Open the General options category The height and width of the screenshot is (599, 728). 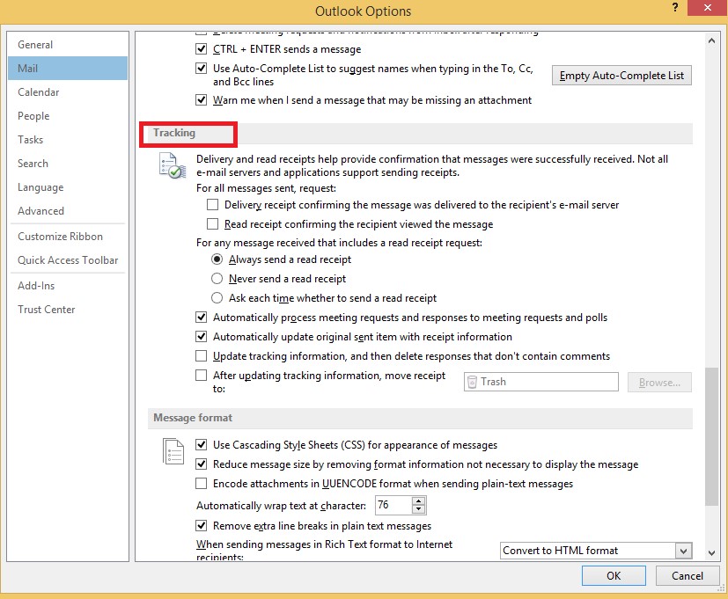pyautogui.click(x=68, y=45)
